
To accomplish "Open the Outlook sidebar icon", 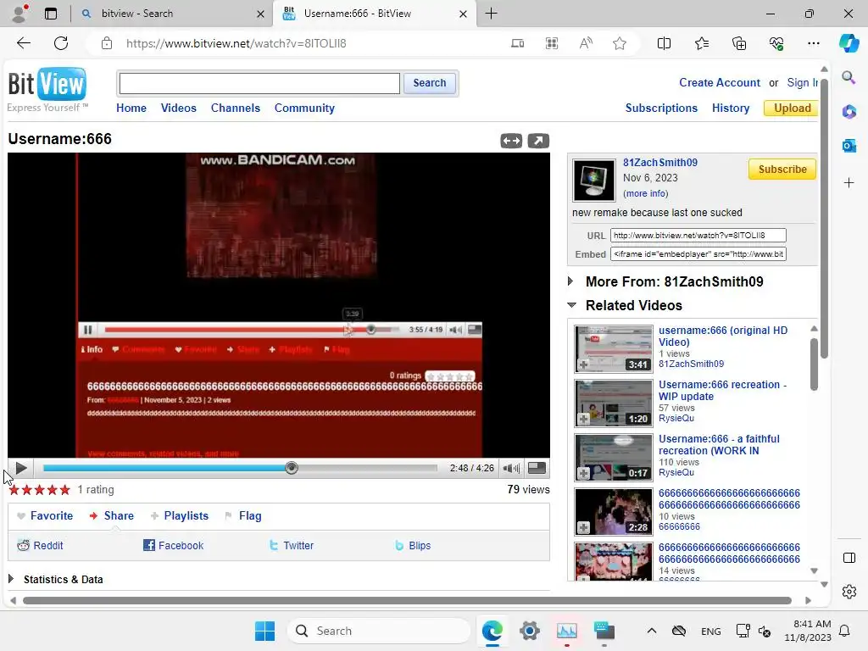I will pos(849,146).
